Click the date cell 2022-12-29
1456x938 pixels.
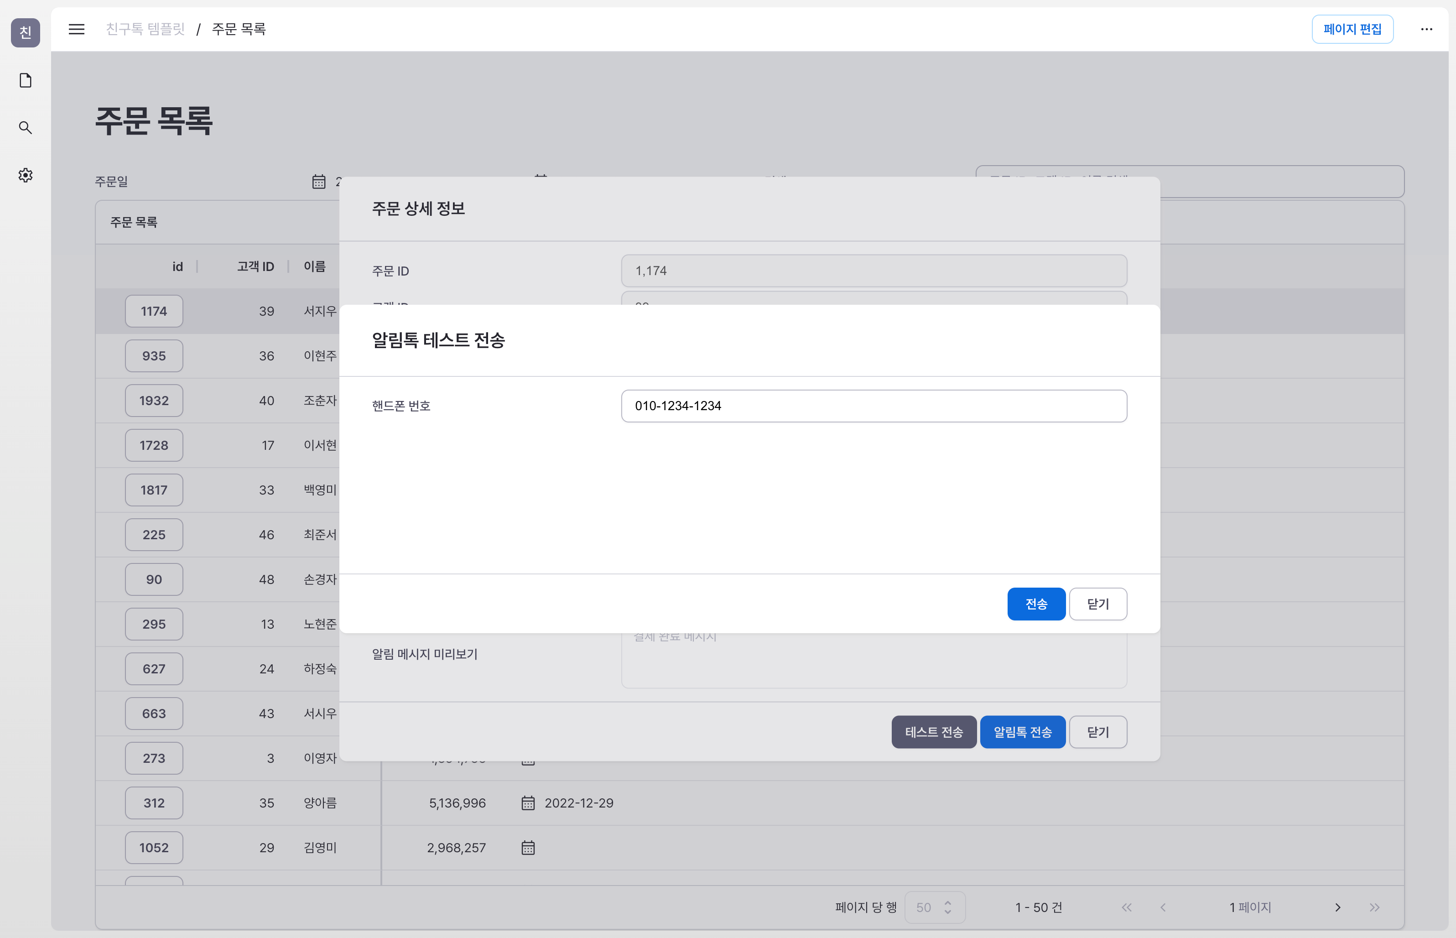coord(579,803)
